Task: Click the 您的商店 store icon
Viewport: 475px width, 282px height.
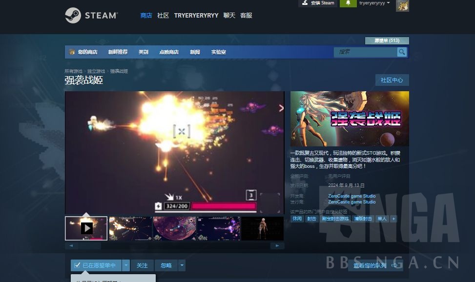Action: (x=72, y=52)
